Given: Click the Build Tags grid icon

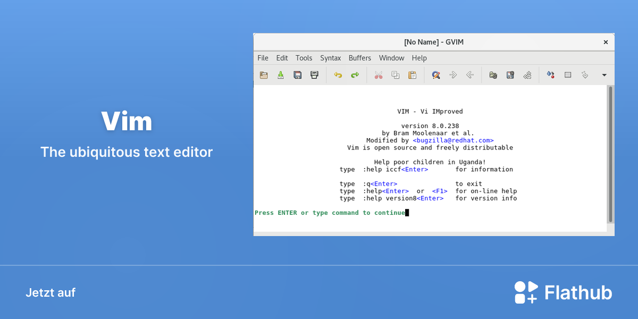Looking at the screenshot, I should tap(568, 75).
